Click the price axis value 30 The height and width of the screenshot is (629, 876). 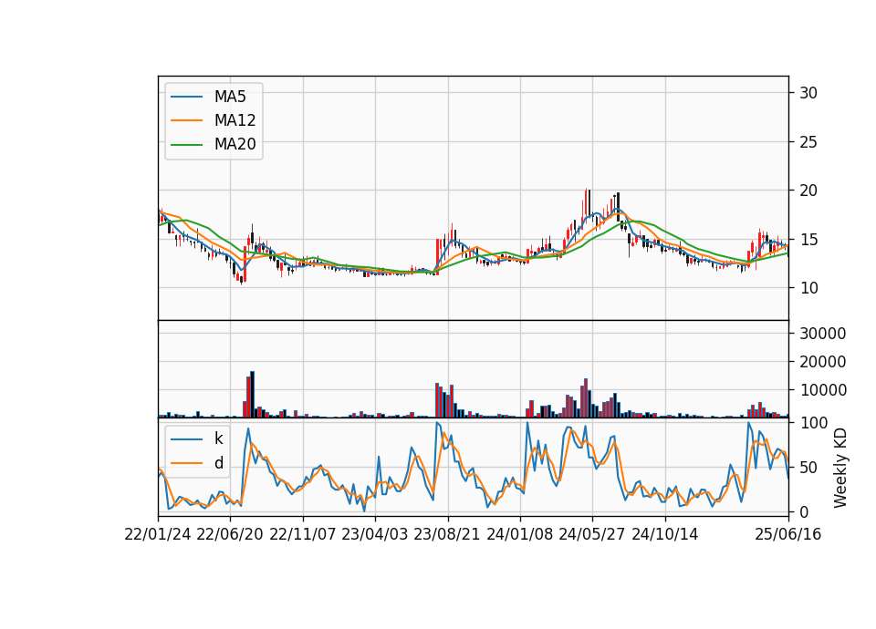(808, 93)
